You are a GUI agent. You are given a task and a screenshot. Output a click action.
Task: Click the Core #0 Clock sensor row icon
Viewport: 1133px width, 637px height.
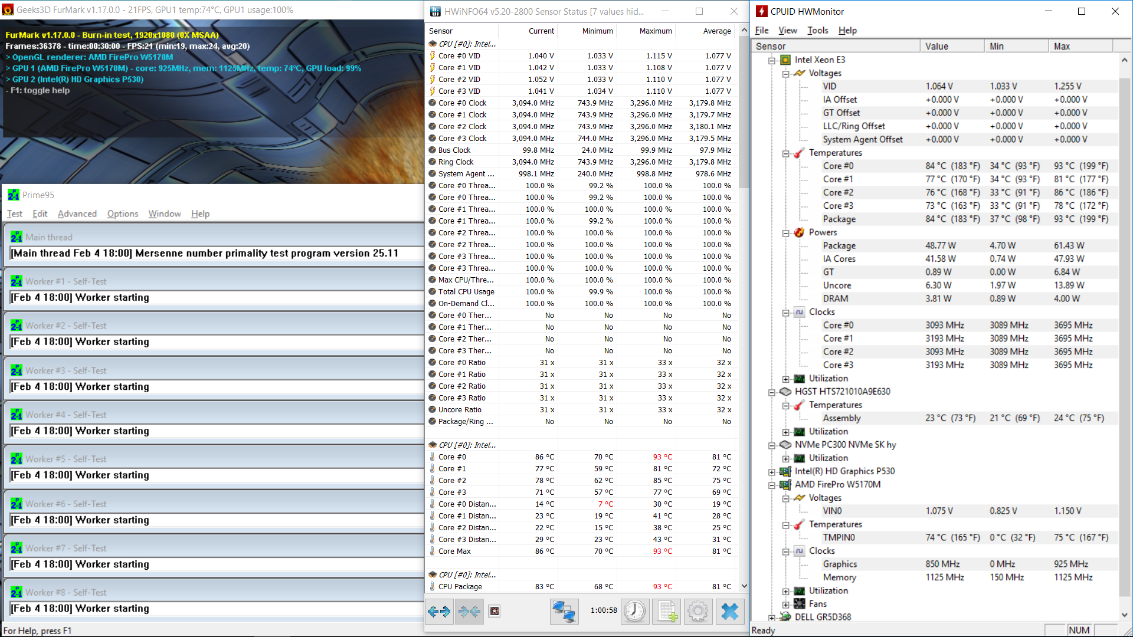433,103
